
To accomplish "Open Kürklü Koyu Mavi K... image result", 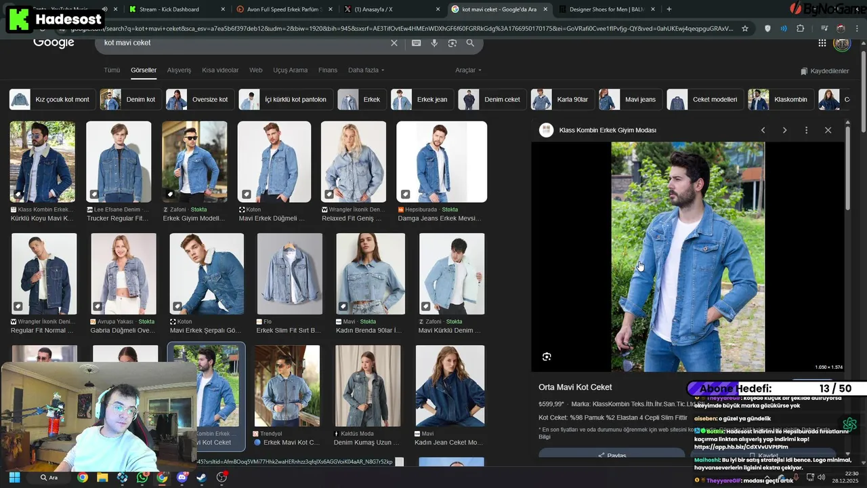I will [x=43, y=161].
